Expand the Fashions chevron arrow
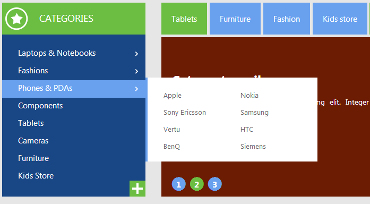The width and height of the screenshot is (370, 204). click(x=136, y=71)
